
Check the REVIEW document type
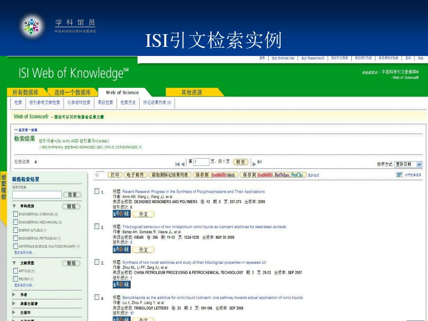point(15,279)
